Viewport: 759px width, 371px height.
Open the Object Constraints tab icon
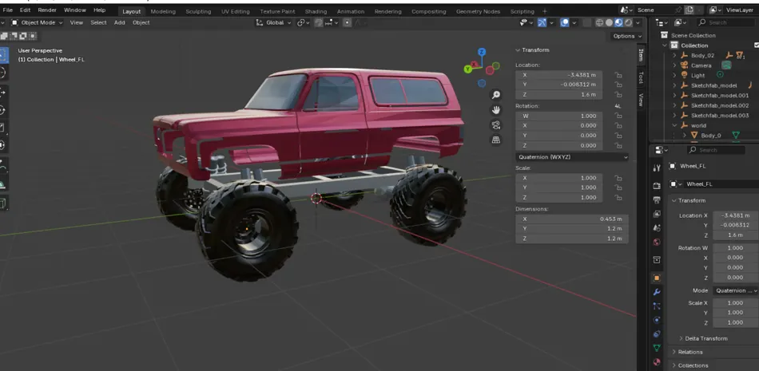tap(657, 334)
